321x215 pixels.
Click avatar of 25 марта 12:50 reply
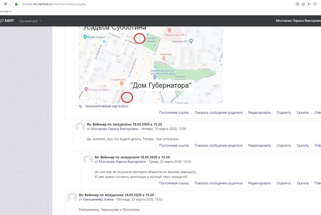click(88, 160)
